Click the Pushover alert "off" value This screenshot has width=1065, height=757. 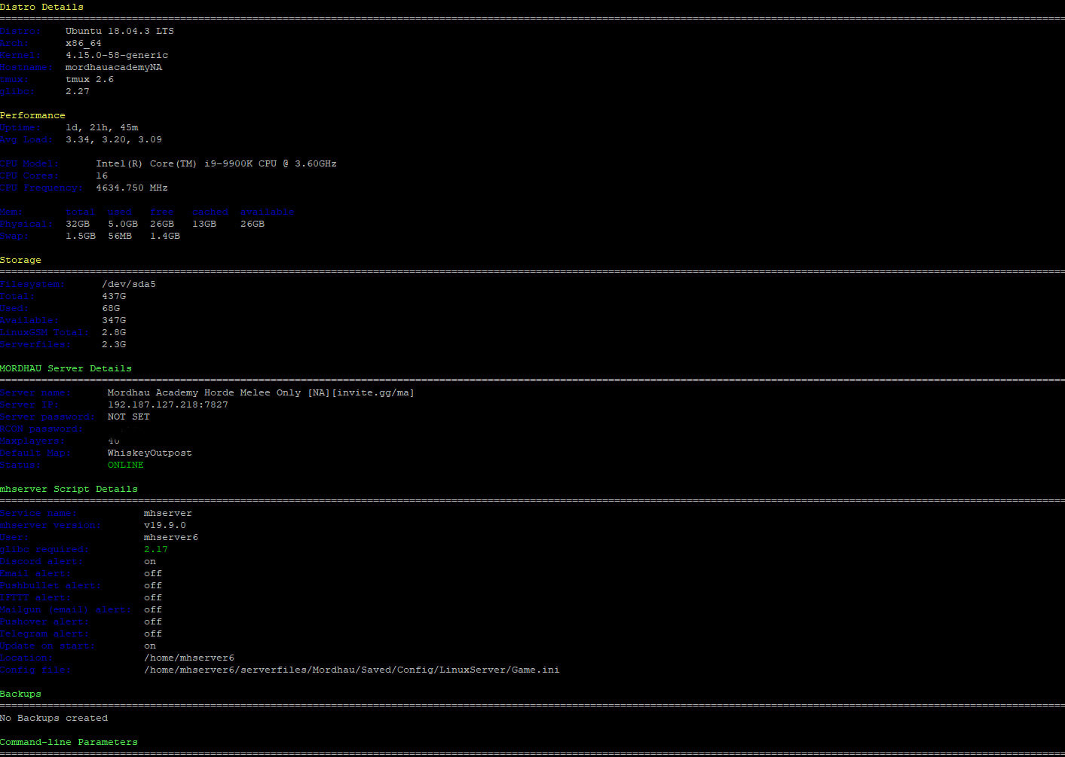pos(153,621)
